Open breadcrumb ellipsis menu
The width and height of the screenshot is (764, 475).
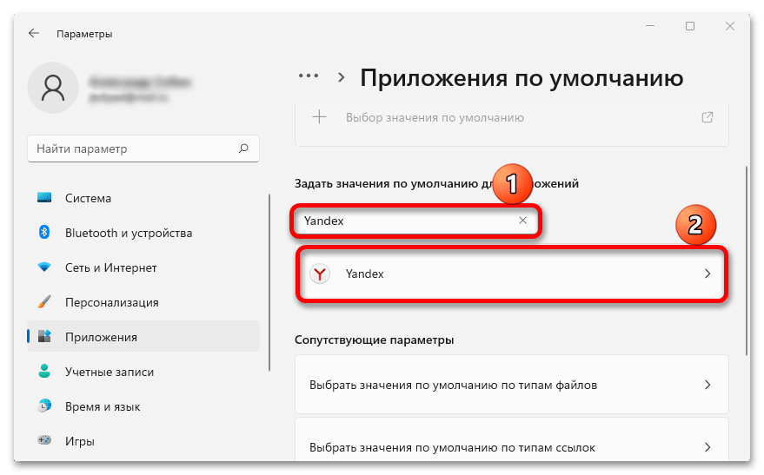click(309, 76)
